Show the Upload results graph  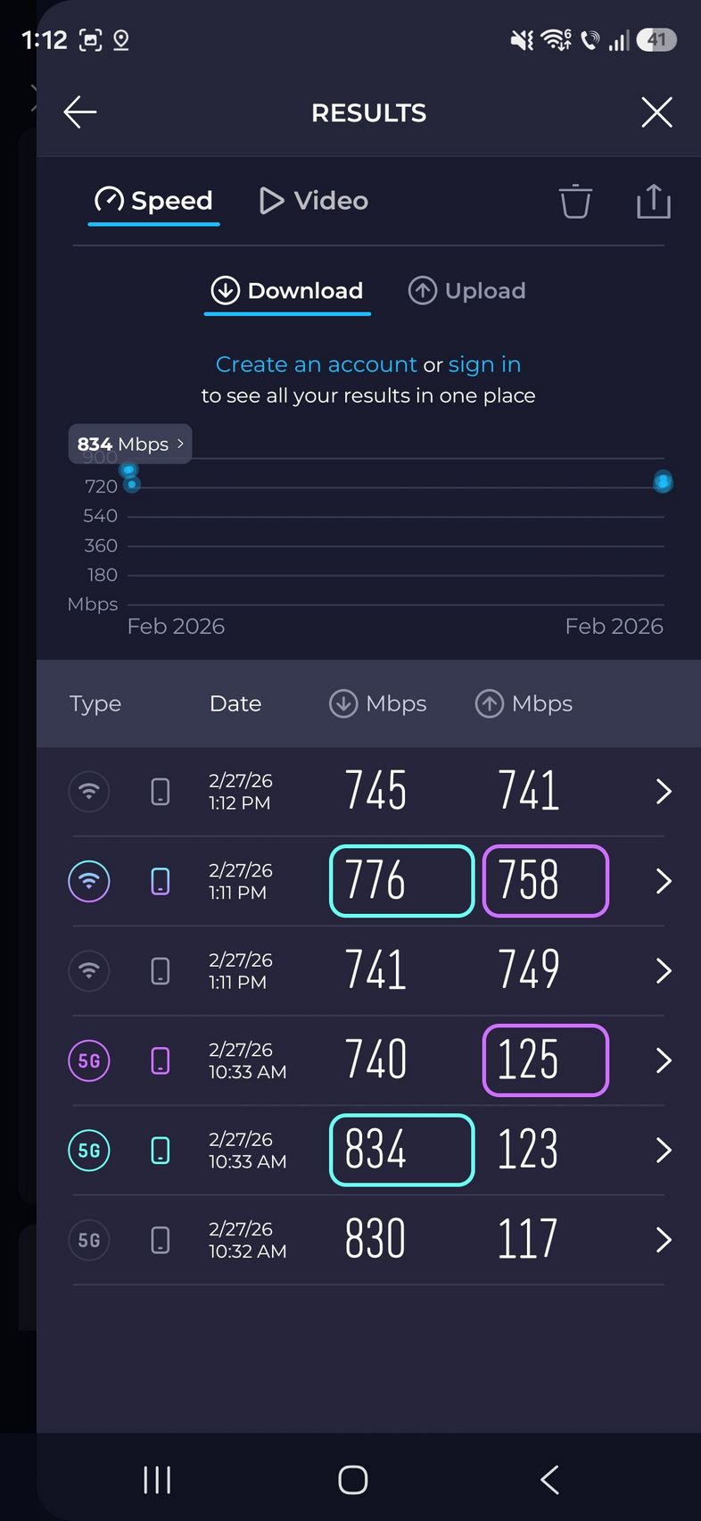click(467, 291)
